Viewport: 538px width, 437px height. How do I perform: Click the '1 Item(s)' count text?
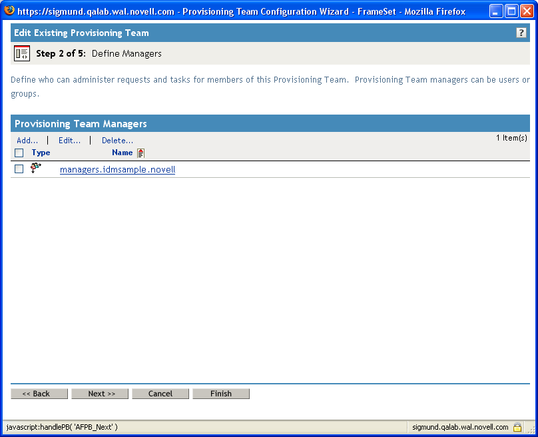tap(511, 138)
